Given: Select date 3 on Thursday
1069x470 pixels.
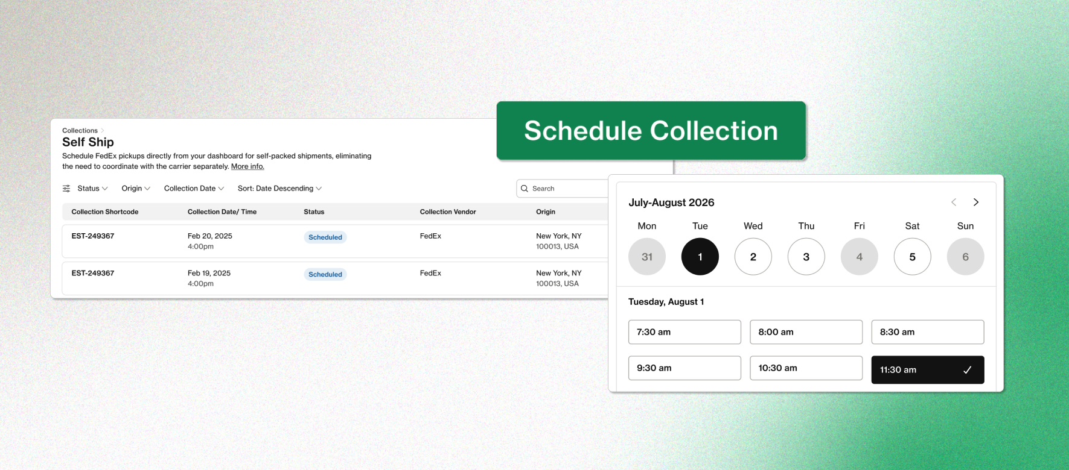Looking at the screenshot, I should pyautogui.click(x=806, y=257).
